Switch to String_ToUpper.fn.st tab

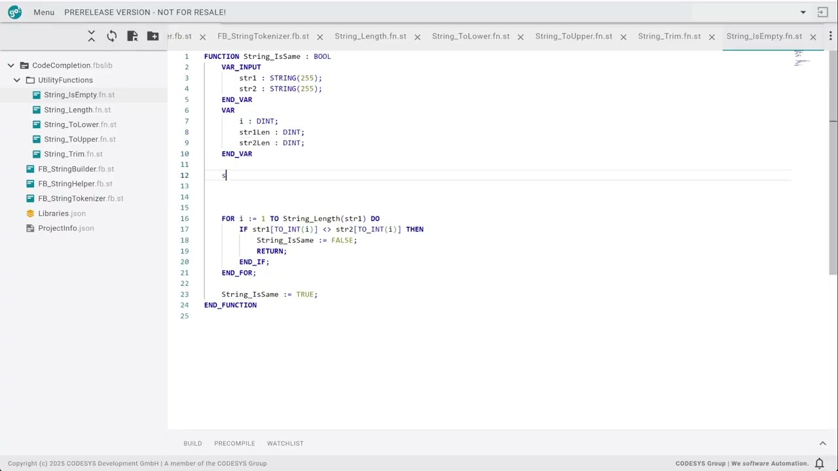pos(574,36)
